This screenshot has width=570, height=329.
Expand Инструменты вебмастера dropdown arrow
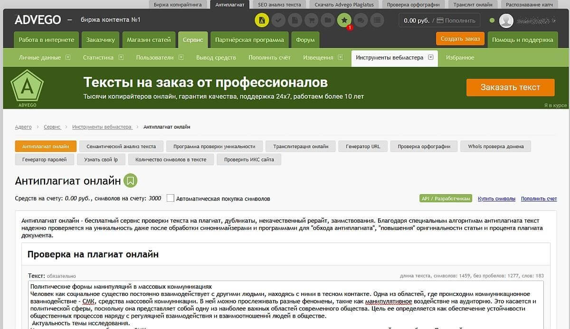(x=431, y=57)
